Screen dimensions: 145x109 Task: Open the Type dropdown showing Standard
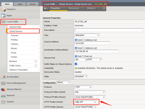click(87, 35)
